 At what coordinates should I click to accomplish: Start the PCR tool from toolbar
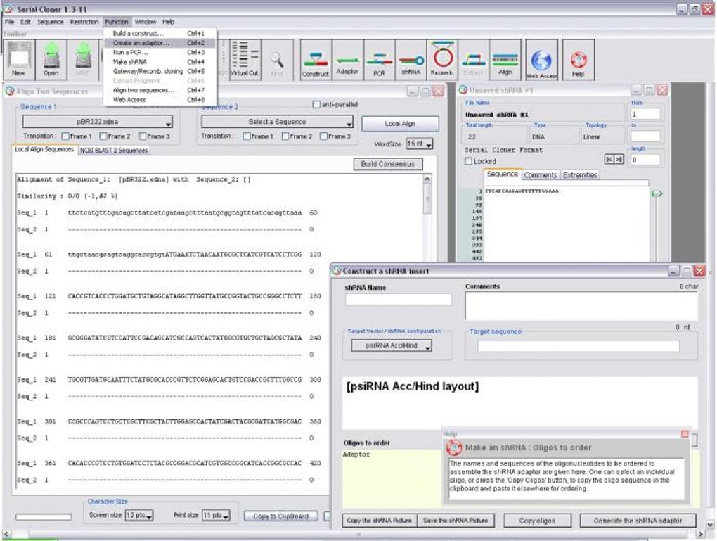(x=379, y=60)
